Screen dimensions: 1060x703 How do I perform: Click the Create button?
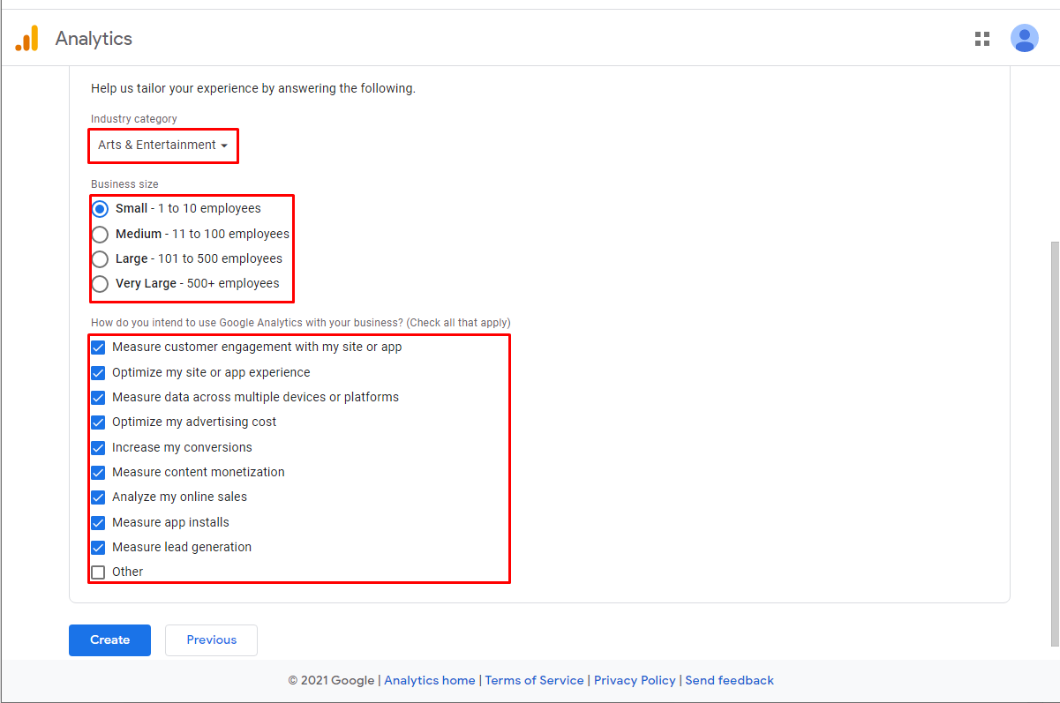coord(109,640)
